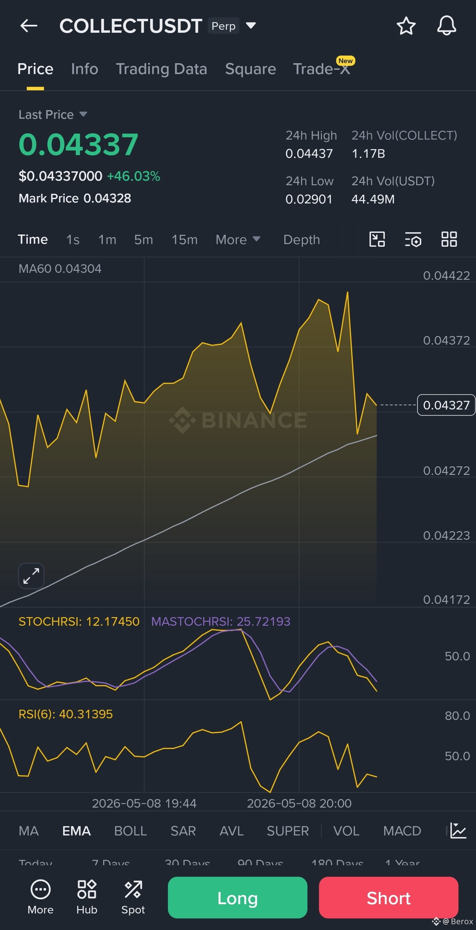Tap the 24h Vol(COLLECT) value 1.17B

368,153
